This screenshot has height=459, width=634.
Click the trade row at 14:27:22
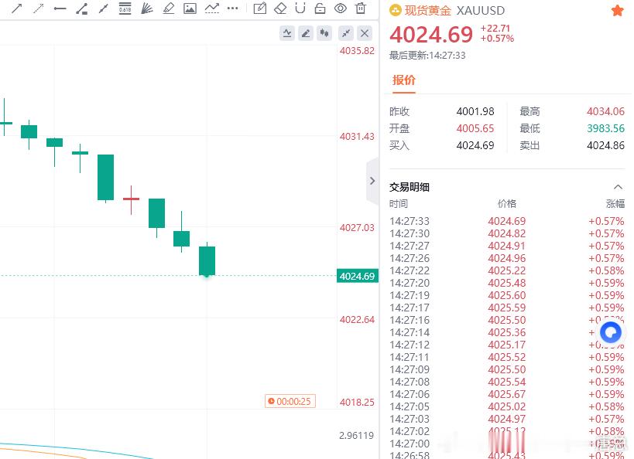[x=507, y=271]
